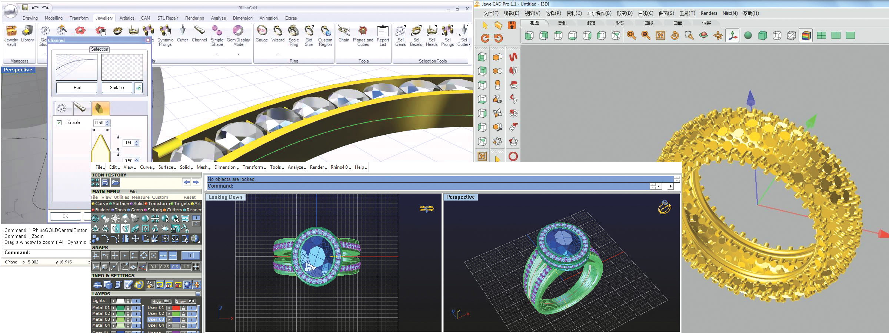
Task: Toggle the 0.5 grid snap in Matrix
Action: (x=175, y=266)
